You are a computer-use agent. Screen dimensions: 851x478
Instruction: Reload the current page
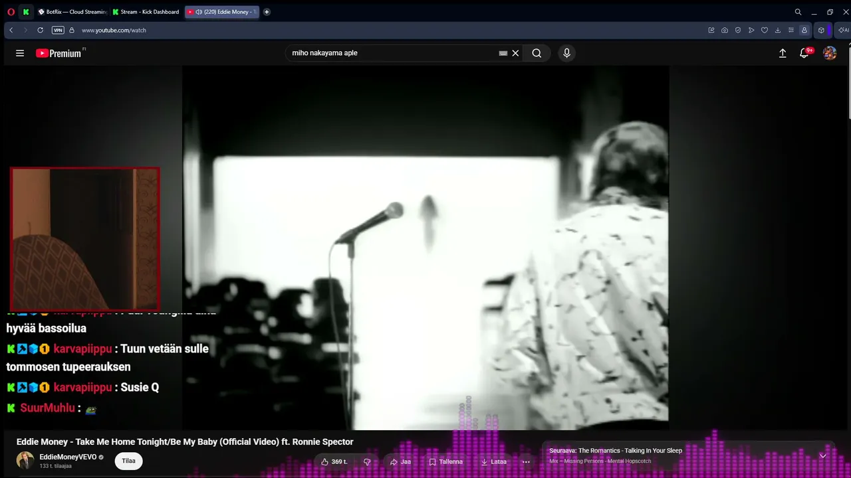pyautogui.click(x=40, y=30)
